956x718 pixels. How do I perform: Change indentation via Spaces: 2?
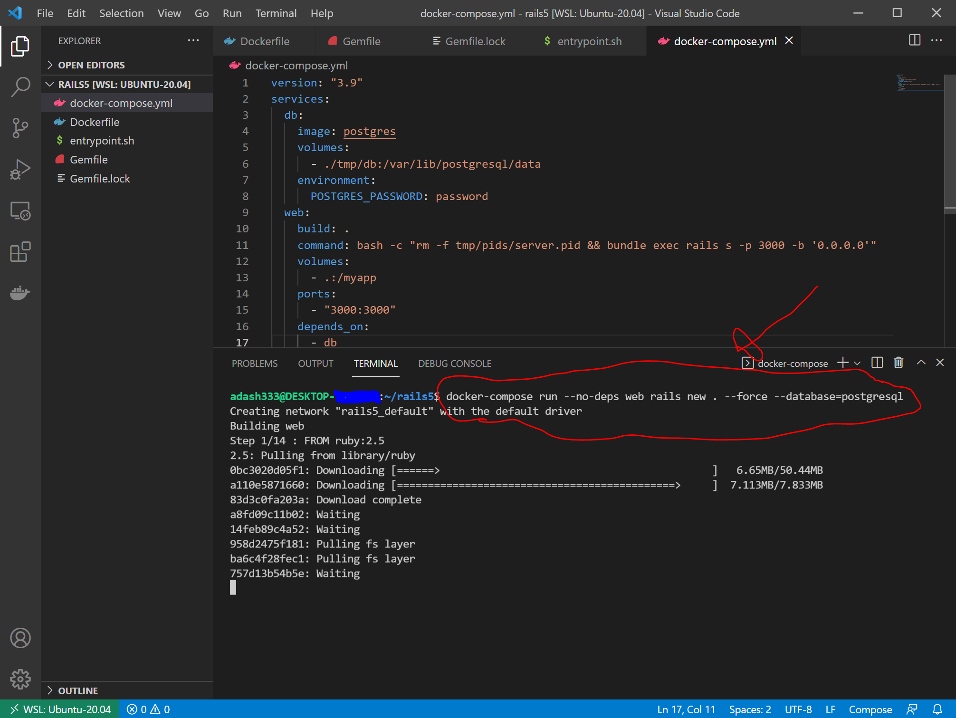[750, 709]
